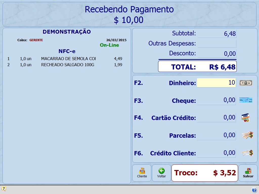Click the Subtotal value field
Image resolution: width=259 pixels, height=194 pixels.
pos(217,34)
